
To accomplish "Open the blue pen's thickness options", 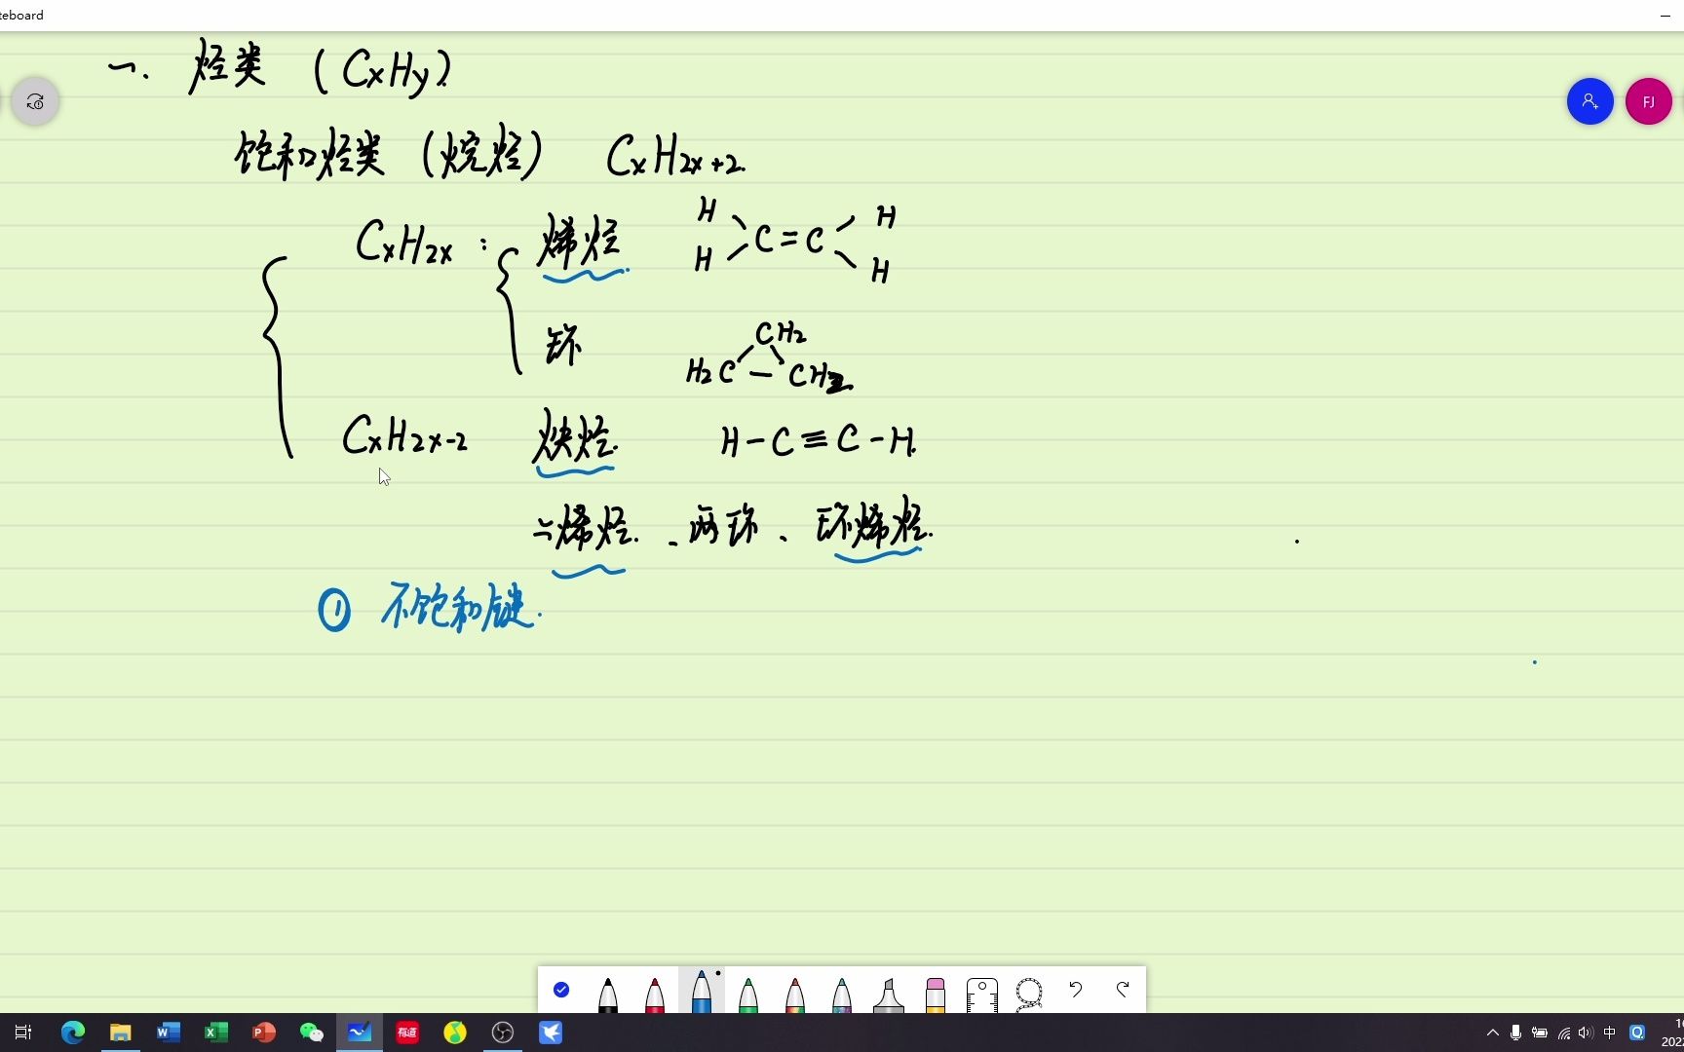I will [x=718, y=974].
